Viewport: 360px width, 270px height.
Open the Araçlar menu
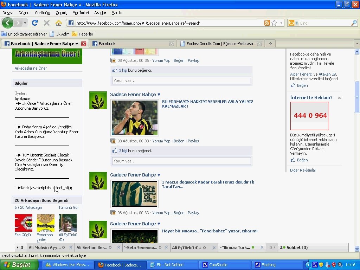point(100,13)
